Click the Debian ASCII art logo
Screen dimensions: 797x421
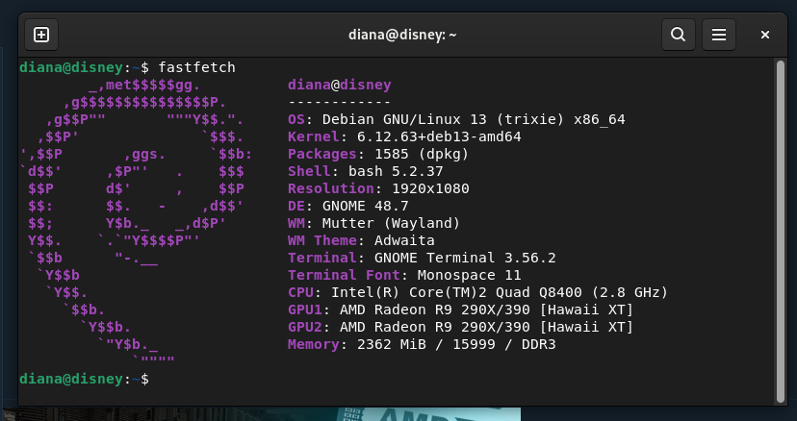[x=137, y=223]
